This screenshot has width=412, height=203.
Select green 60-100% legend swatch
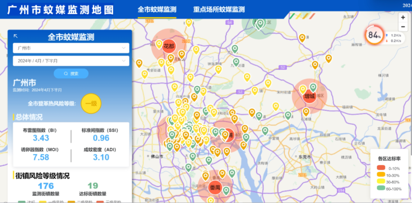381,188
